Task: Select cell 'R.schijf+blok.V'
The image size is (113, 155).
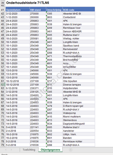Action: pos(79,109)
